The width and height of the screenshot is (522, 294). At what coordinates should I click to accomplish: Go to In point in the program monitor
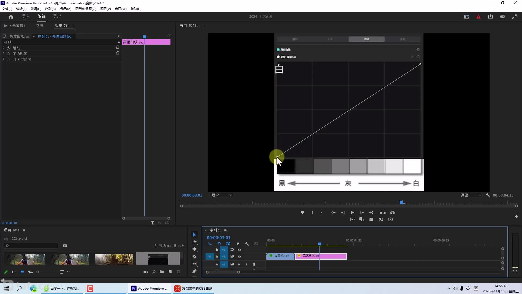(333, 213)
